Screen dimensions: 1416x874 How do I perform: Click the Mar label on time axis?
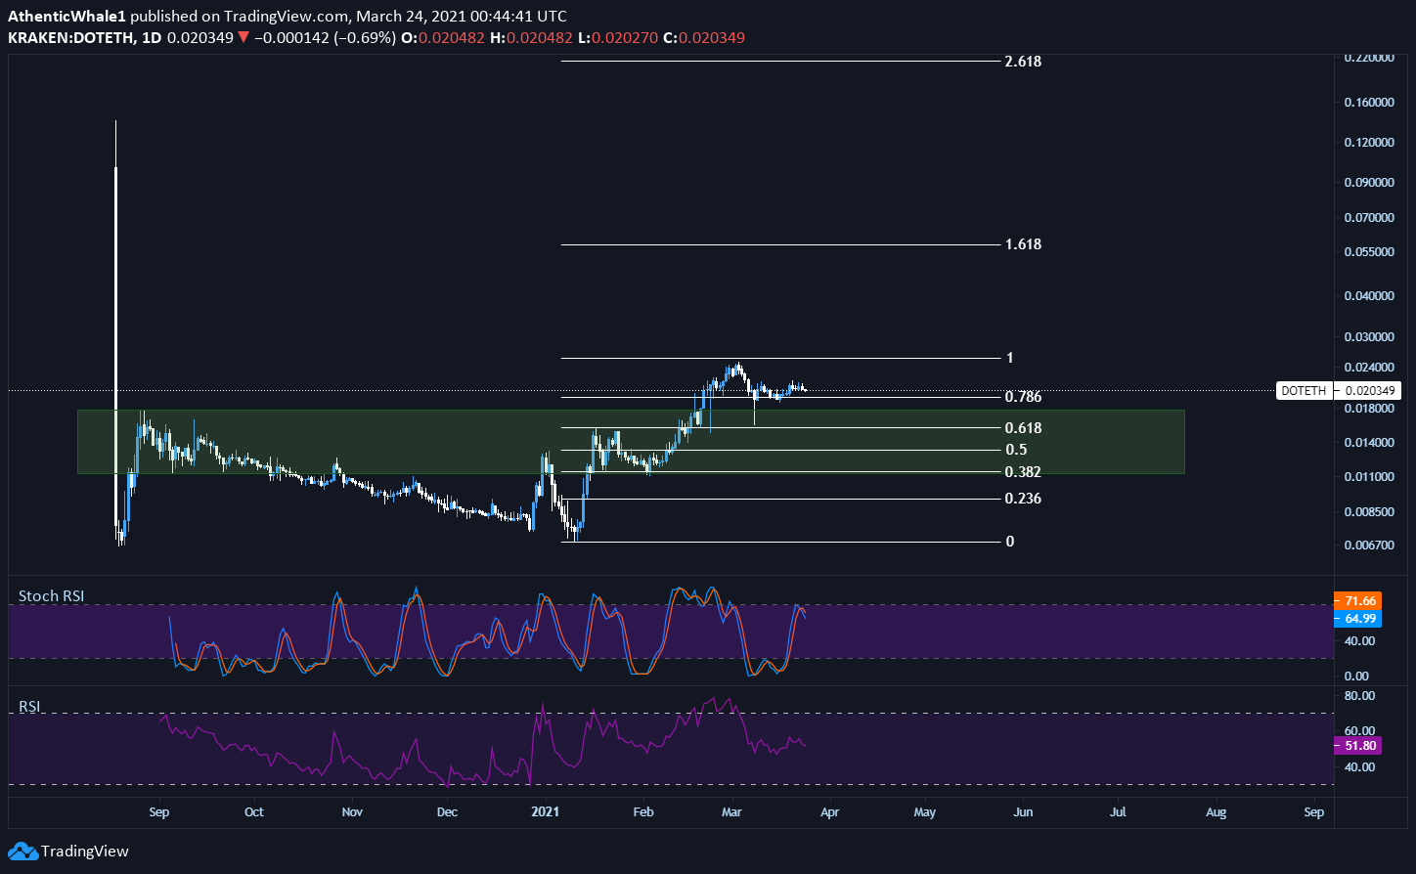733,811
